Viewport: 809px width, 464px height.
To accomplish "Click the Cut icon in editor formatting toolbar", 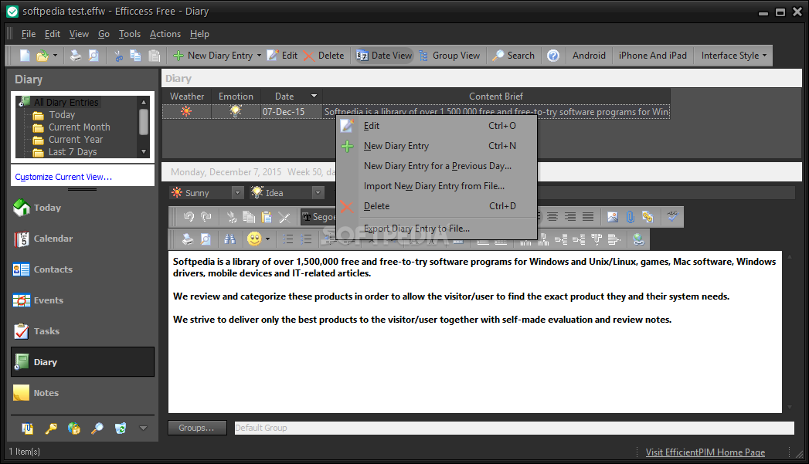I will click(x=232, y=217).
